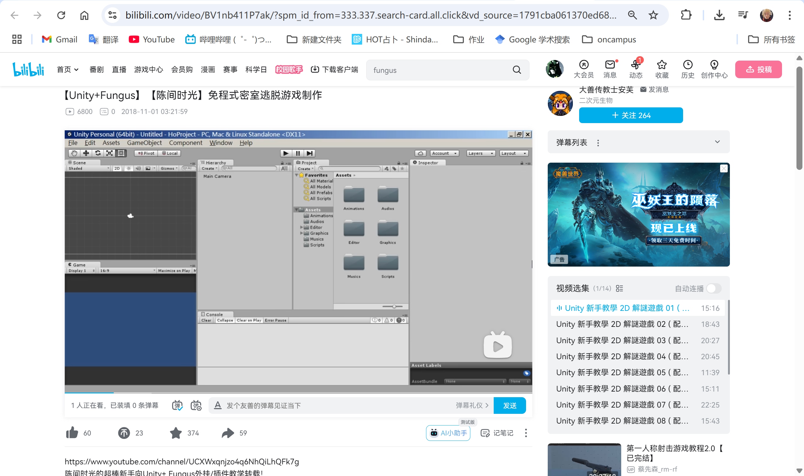Play episode 02 in playlist

(638, 324)
